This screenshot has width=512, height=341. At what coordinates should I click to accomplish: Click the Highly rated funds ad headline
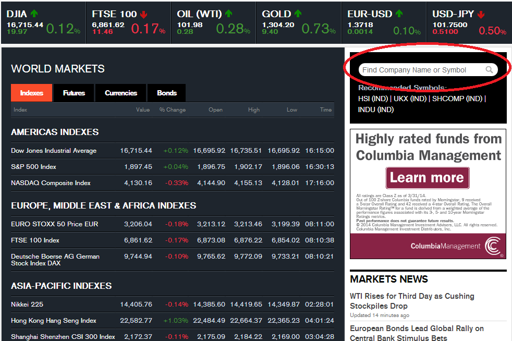[x=428, y=147]
